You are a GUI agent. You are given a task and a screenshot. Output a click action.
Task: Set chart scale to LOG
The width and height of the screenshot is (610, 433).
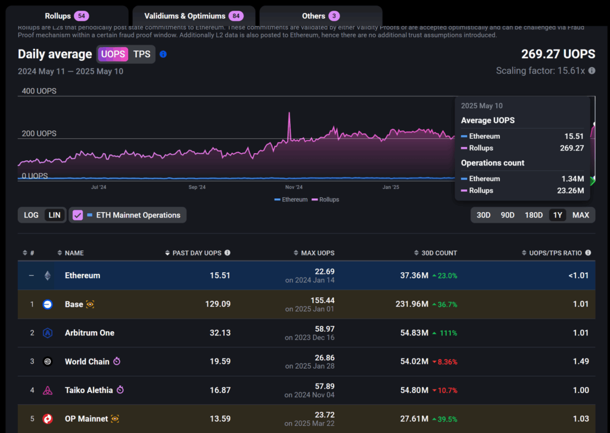click(31, 215)
